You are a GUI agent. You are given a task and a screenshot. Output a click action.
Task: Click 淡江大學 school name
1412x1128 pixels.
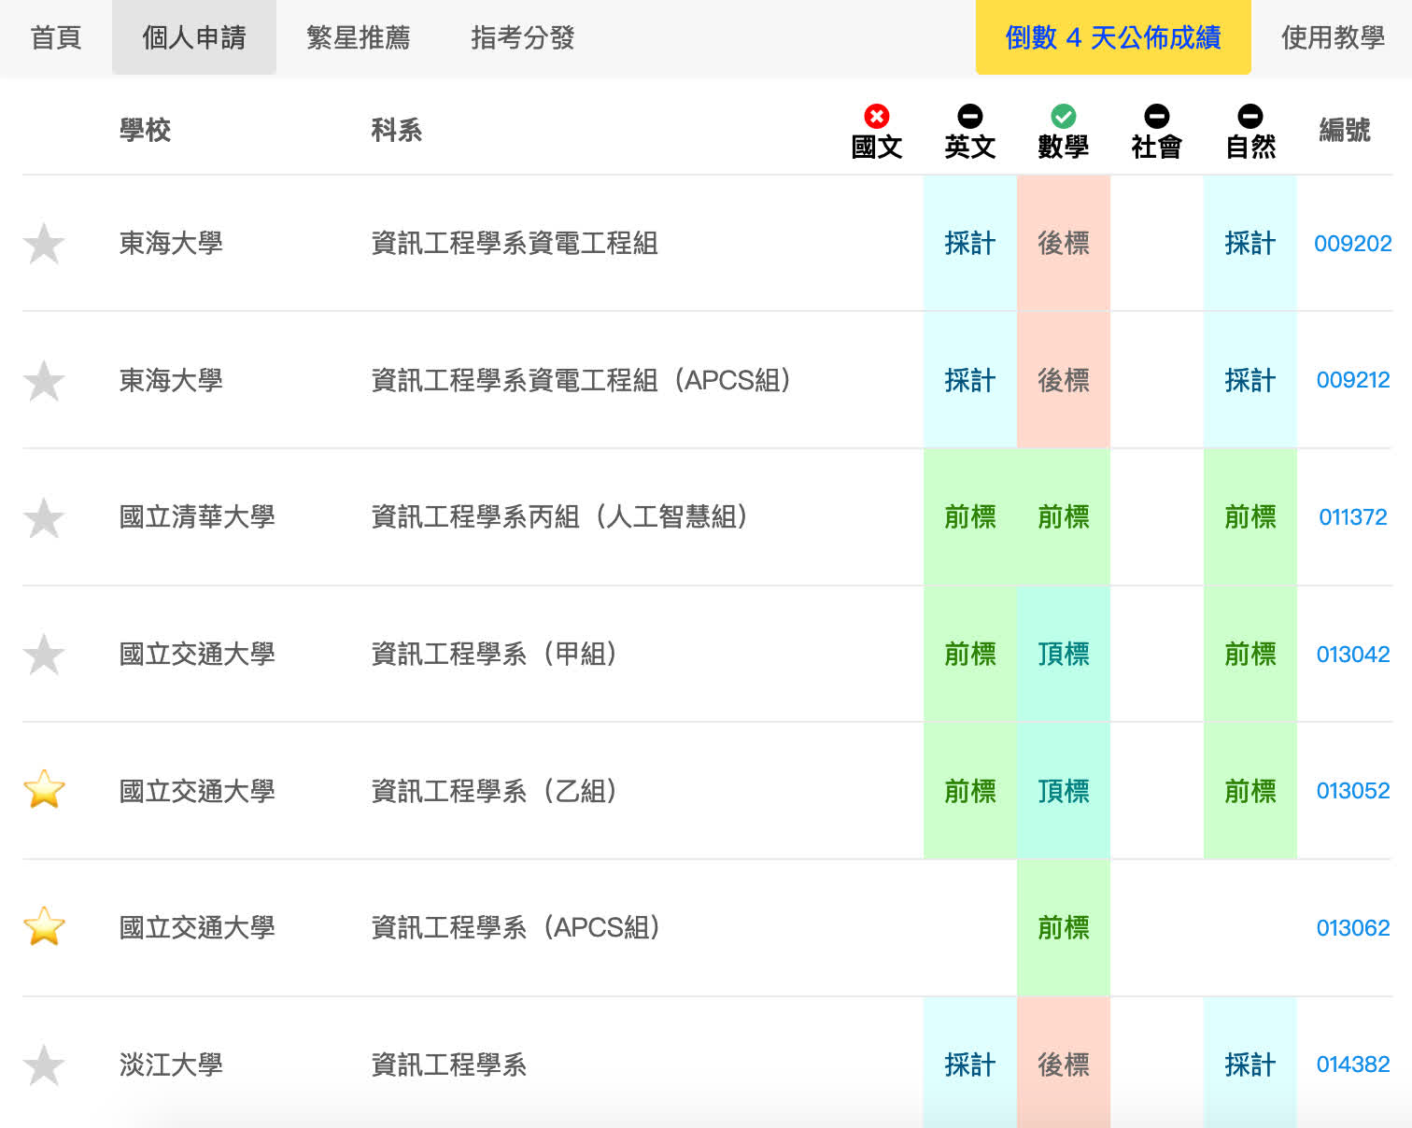tap(171, 1065)
